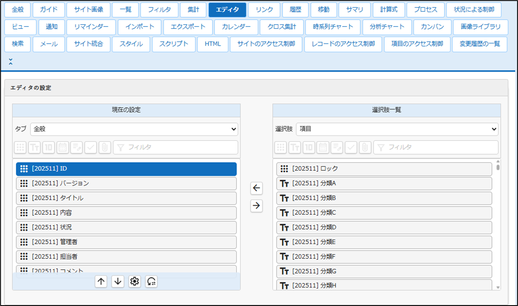Screen dimensions: 518x306
Task: Open the スクリプト tab
Action: coord(174,44)
